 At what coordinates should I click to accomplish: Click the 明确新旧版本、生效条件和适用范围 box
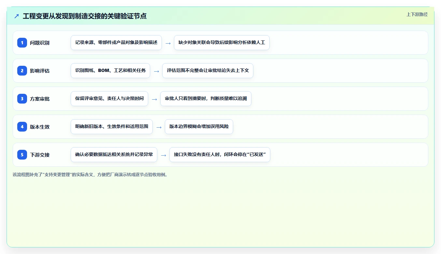(112, 127)
